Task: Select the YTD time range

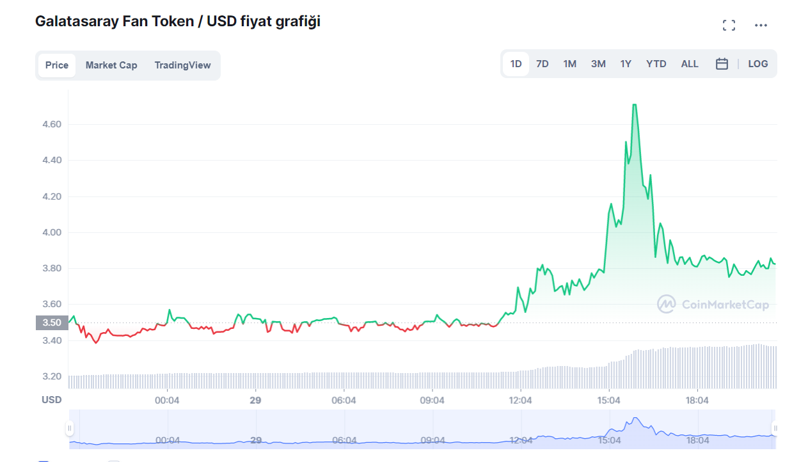Action: [x=656, y=64]
